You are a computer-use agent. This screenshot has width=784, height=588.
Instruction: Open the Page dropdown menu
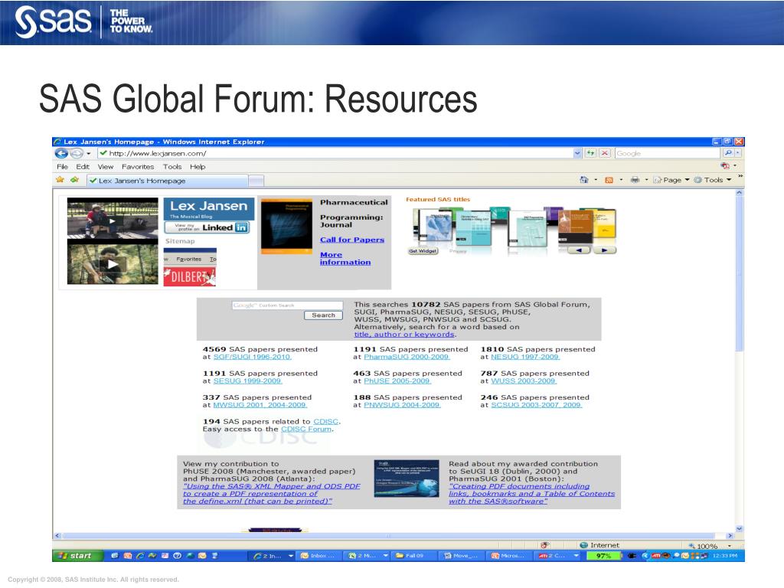[671, 179]
